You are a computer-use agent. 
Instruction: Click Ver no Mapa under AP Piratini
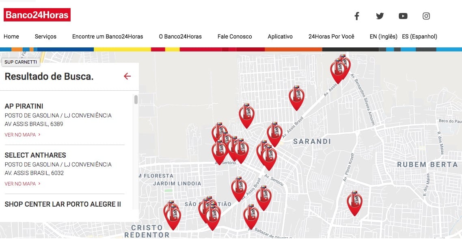pyautogui.click(x=22, y=134)
